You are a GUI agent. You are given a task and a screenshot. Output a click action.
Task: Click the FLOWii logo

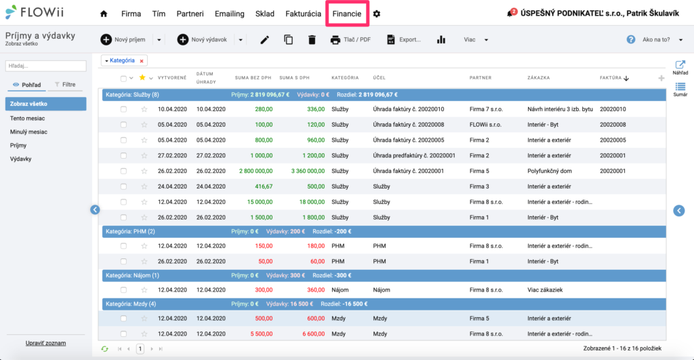[35, 12]
